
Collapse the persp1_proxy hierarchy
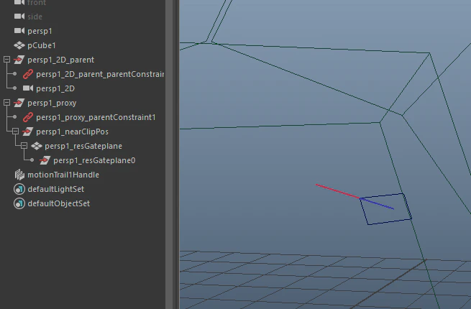pyautogui.click(x=6, y=103)
